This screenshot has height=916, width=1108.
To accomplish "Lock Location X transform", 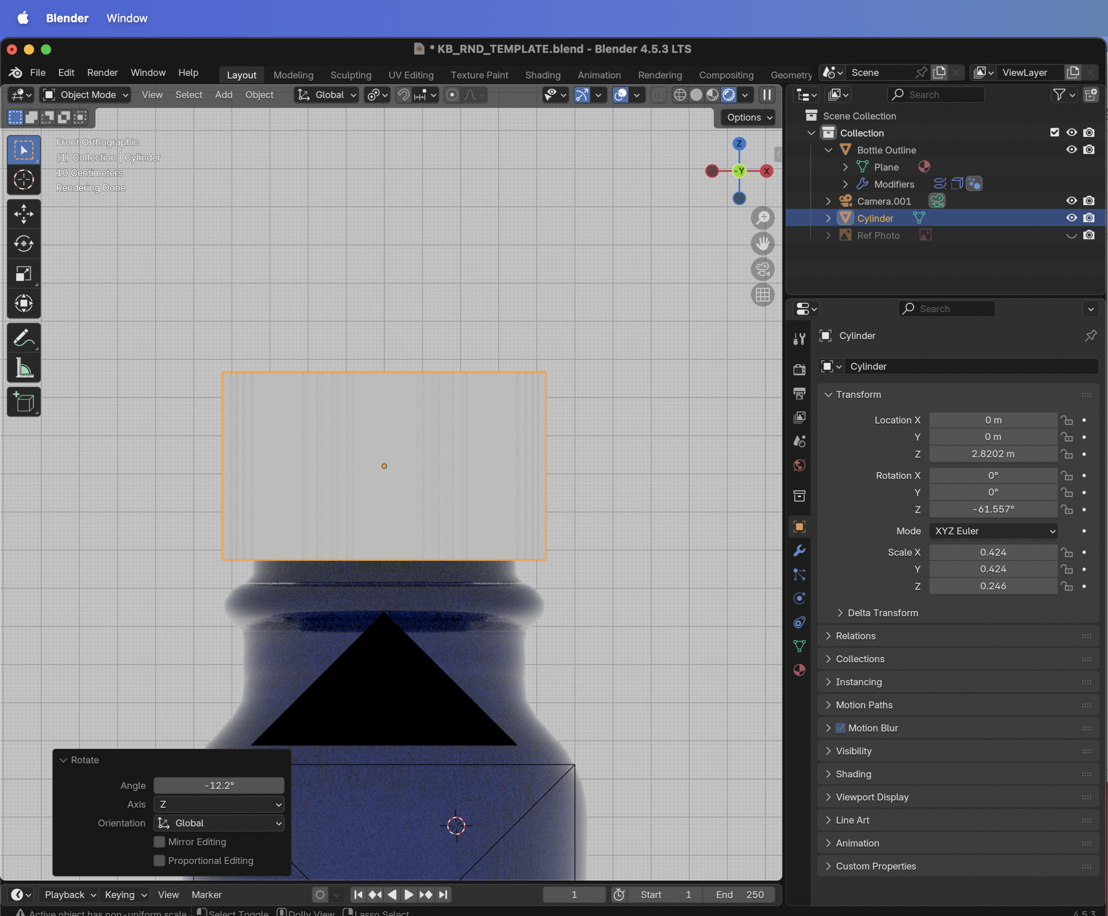I will (x=1067, y=420).
